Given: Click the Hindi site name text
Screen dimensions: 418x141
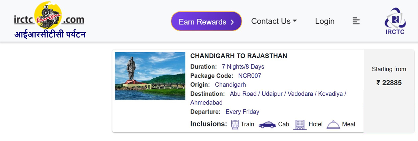Looking at the screenshot, I should 50,34.
